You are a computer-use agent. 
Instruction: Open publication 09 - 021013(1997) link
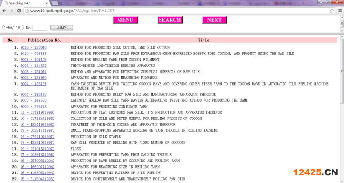point(37,149)
